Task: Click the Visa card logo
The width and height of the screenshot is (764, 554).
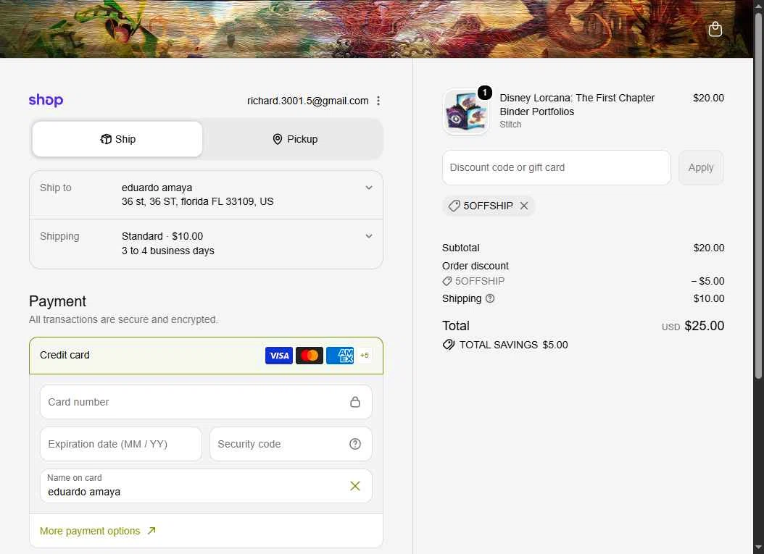Action: pos(278,356)
